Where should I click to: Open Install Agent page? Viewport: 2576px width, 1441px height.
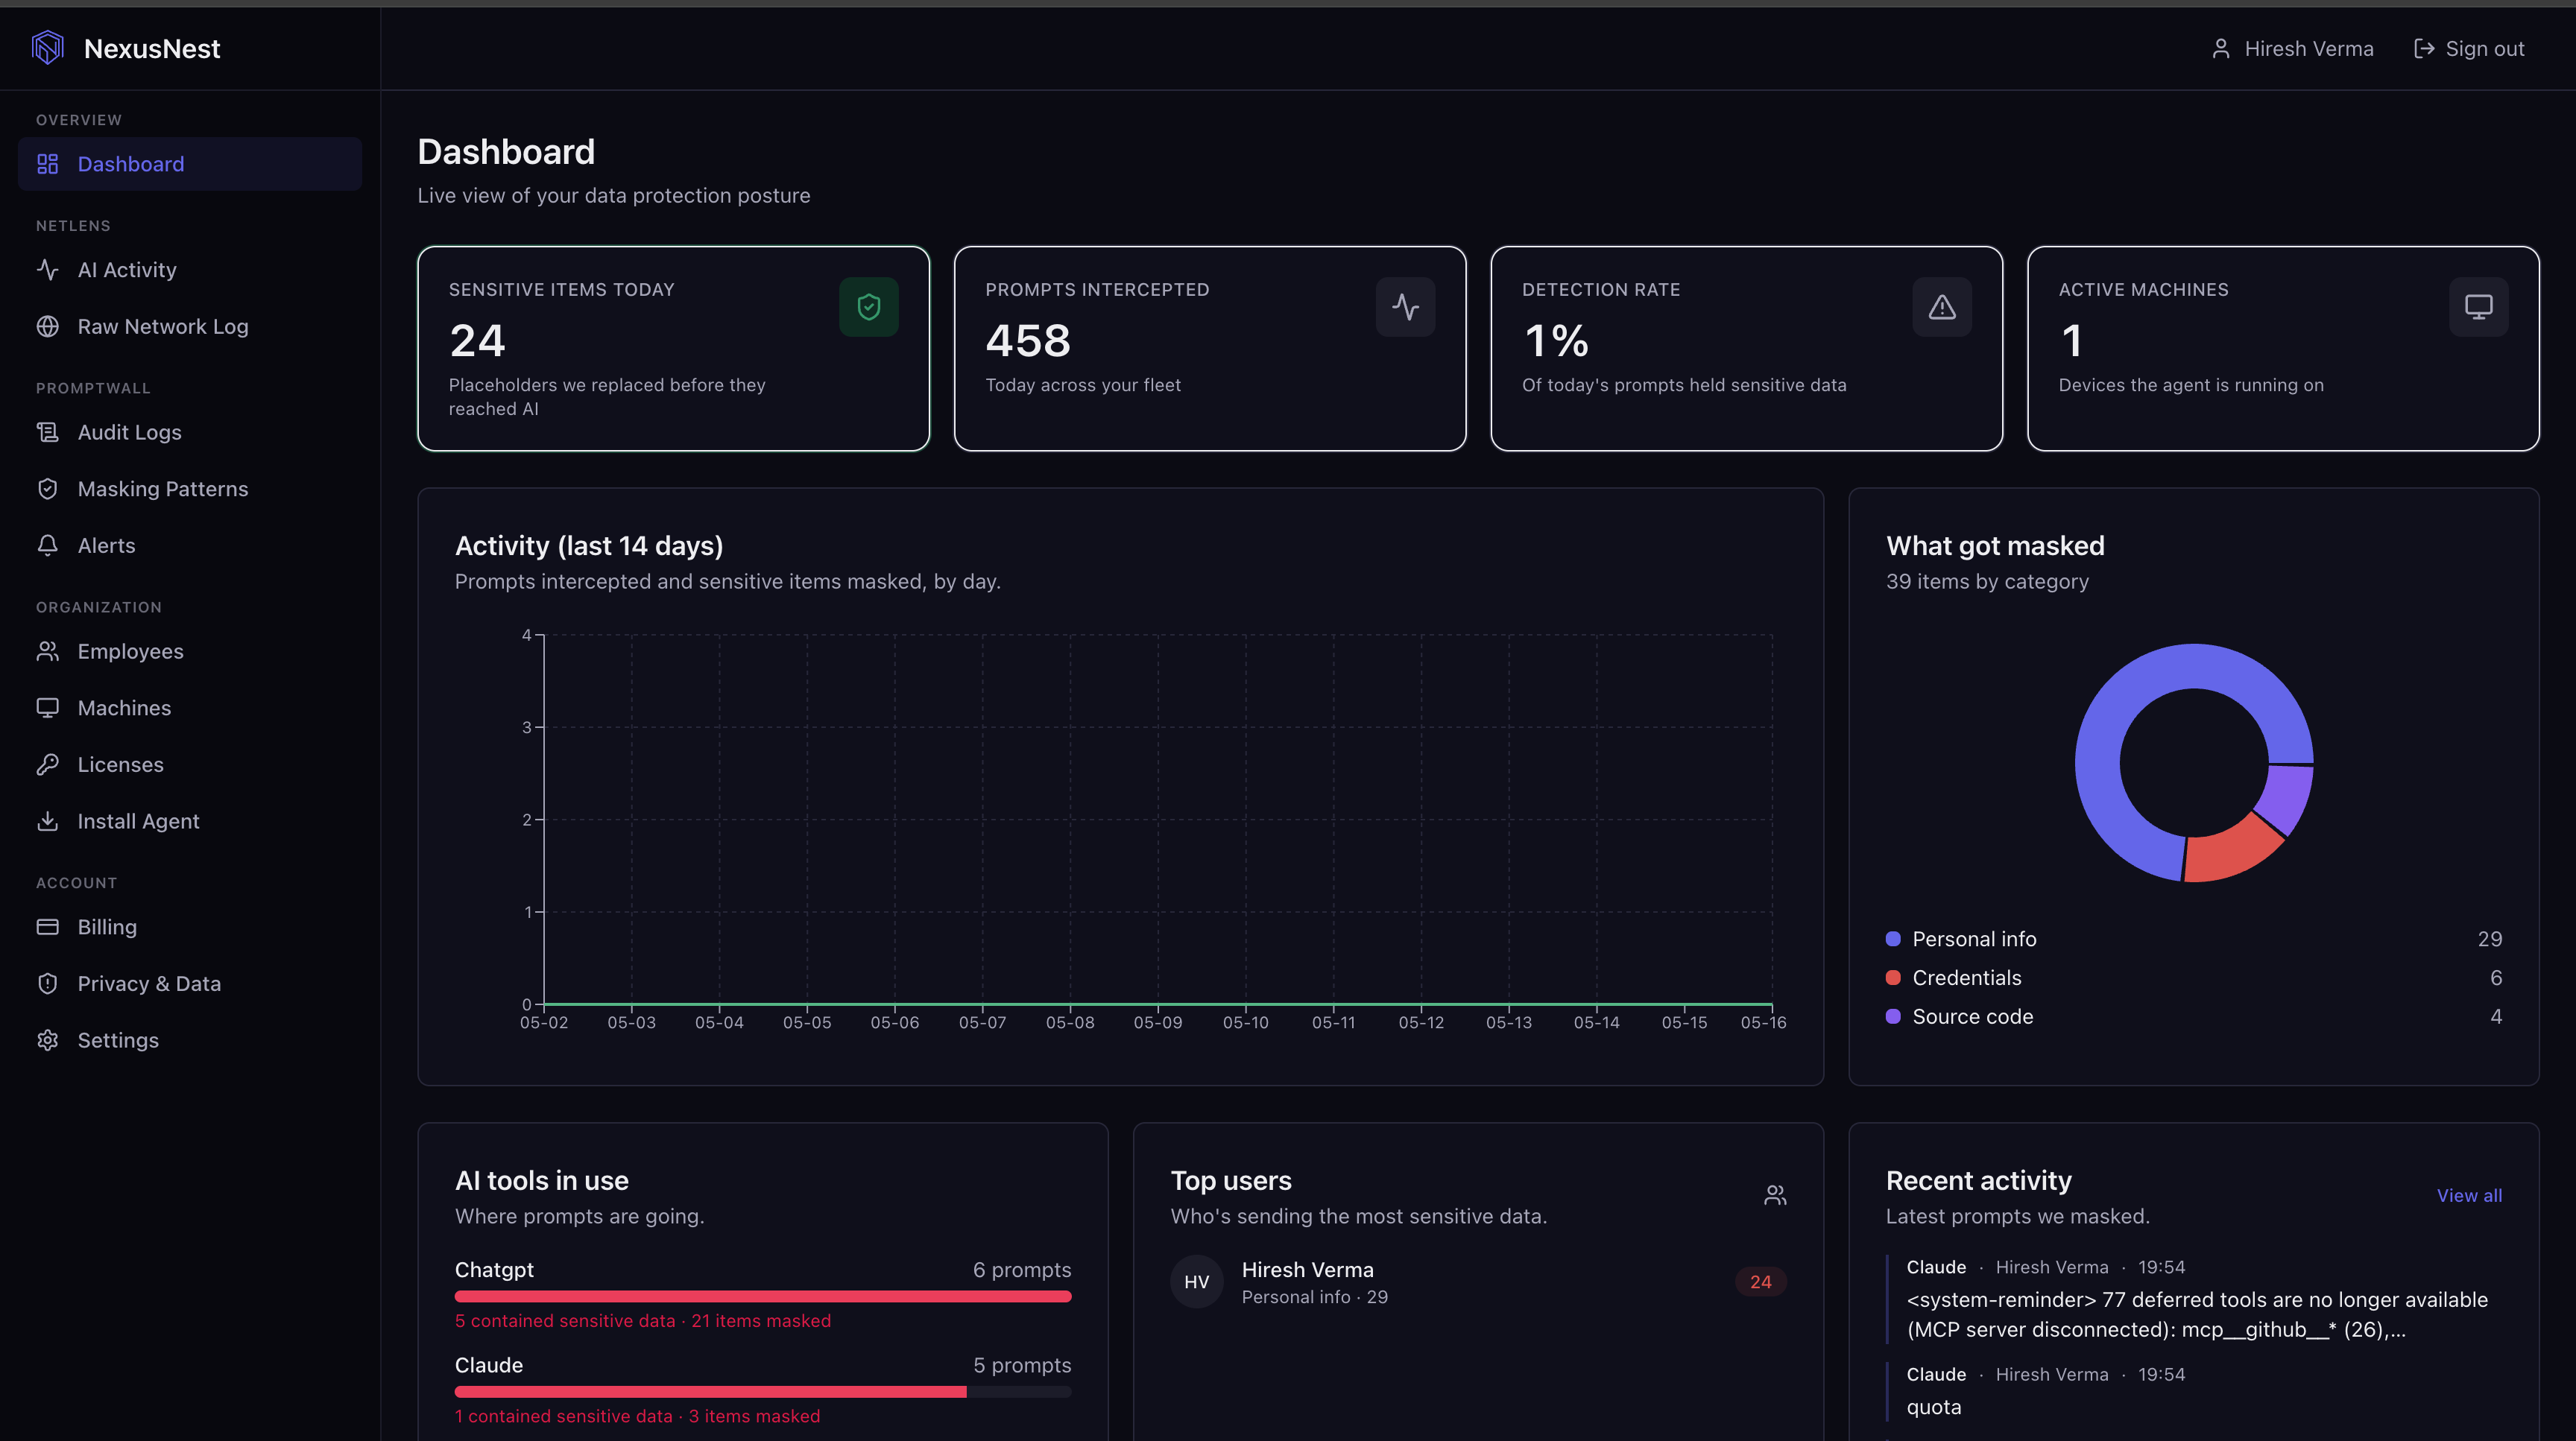tap(190, 821)
